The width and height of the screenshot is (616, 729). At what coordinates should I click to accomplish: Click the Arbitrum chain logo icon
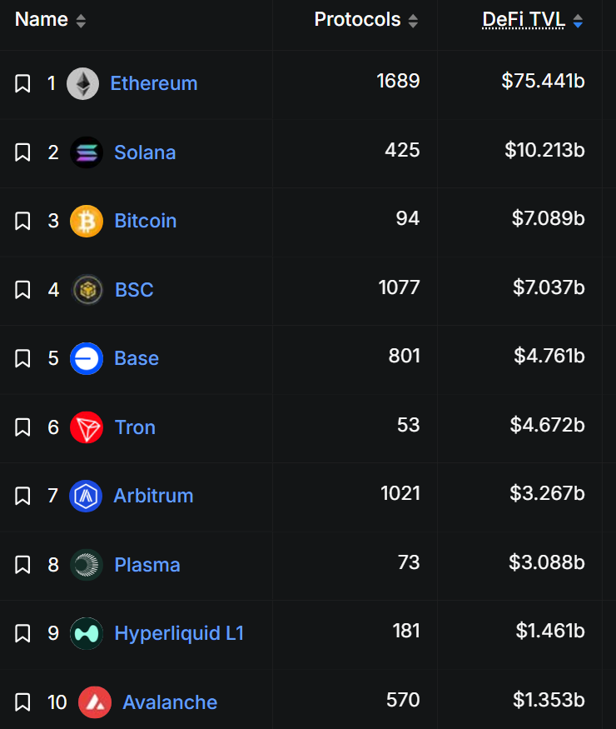tap(86, 496)
